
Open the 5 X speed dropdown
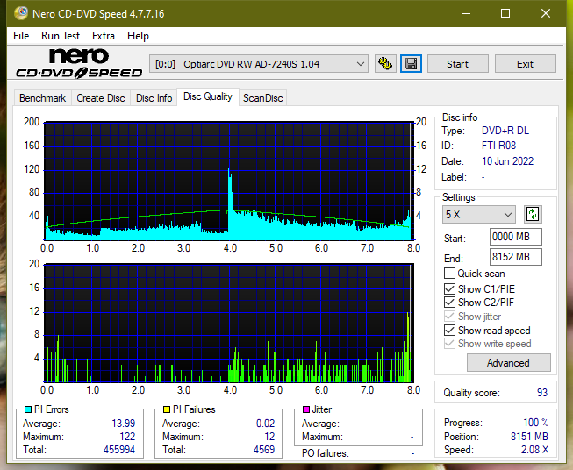pyautogui.click(x=479, y=214)
